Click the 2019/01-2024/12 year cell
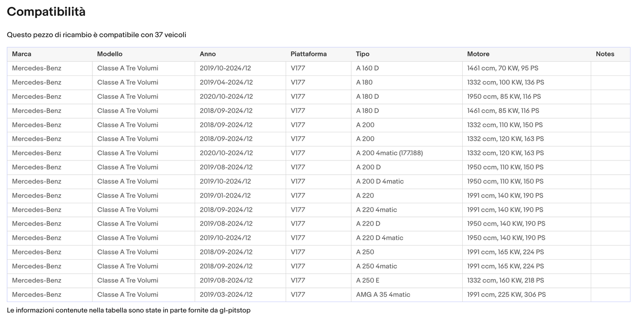The height and width of the screenshot is (317, 638). point(225,195)
